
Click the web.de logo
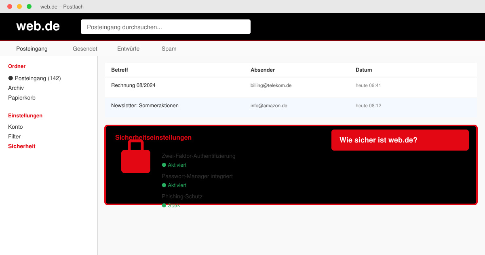pos(38,26)
